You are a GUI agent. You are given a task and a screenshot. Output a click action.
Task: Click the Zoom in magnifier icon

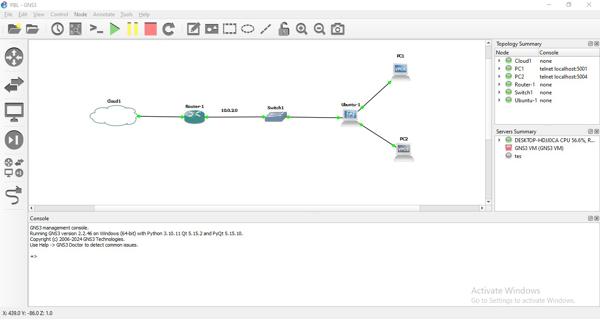pos(302,29)
